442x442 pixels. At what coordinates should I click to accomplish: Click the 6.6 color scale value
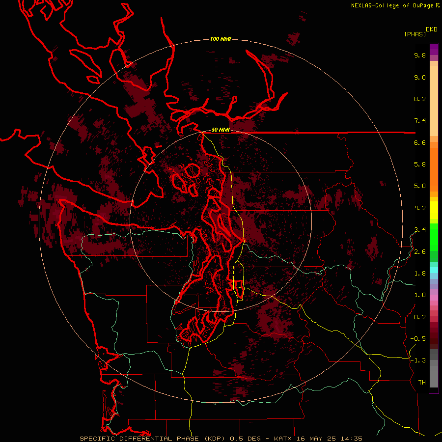(420, 142)
